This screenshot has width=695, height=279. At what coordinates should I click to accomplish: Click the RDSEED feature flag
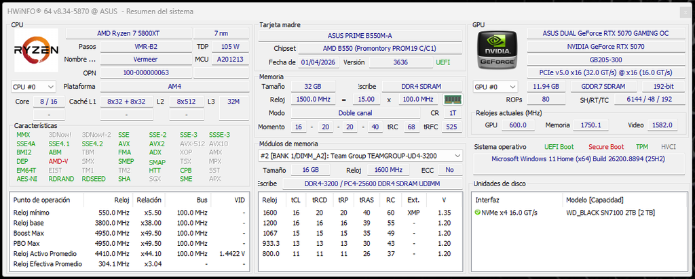point(94,179)
